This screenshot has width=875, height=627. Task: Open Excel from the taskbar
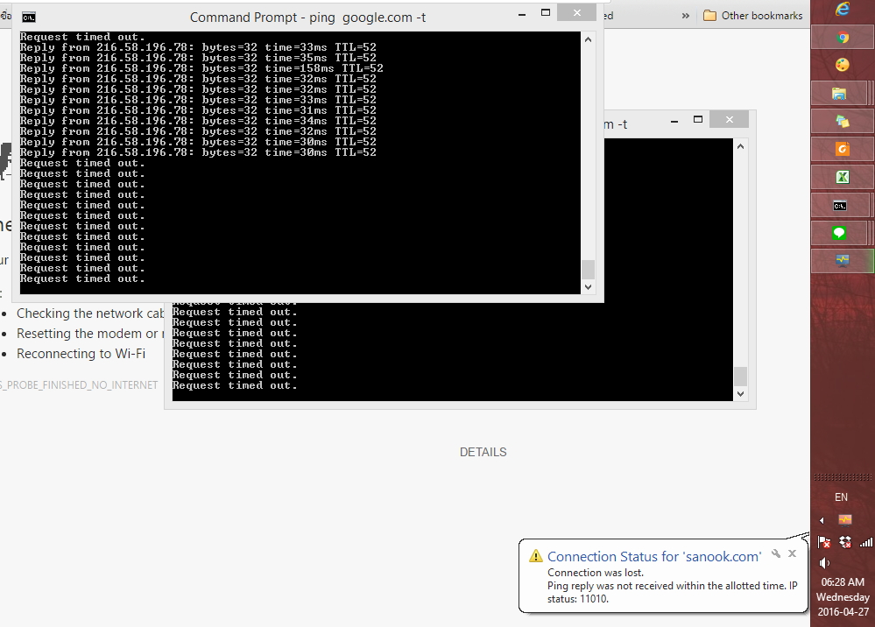(x=843, y=178)
